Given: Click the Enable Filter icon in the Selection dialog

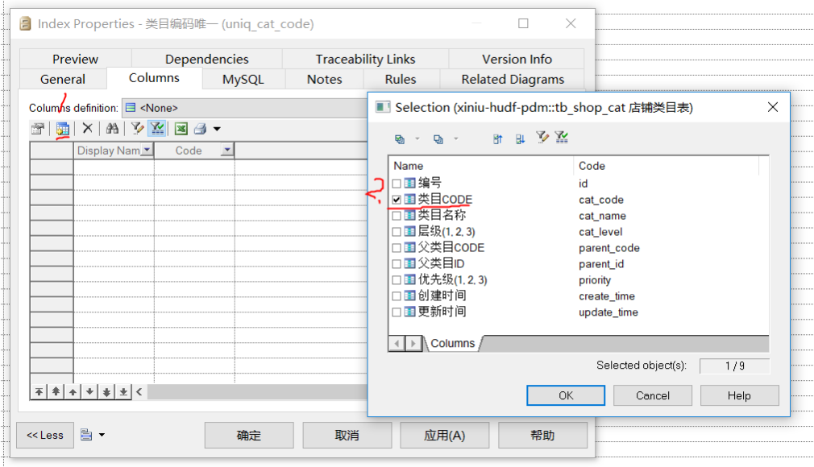Looking at the screenshot, I should point(562,138).
